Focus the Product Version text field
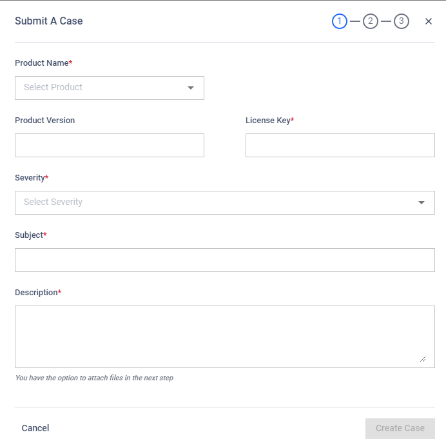Viewport: 446px width, 448px height. point(110,146)
